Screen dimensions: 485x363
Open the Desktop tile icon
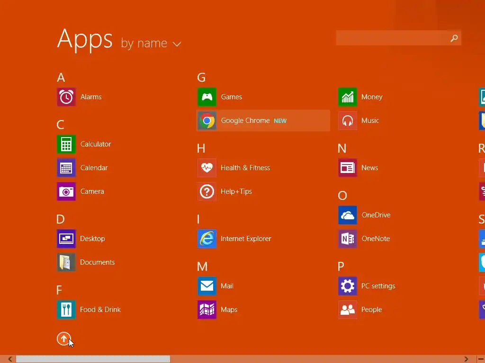[66, 239]
